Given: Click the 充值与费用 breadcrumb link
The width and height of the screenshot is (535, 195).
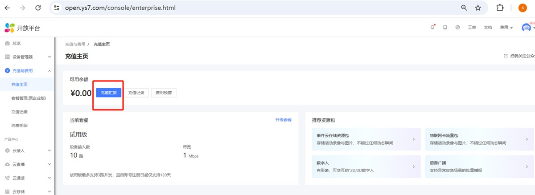Looking at the screenshot, I should coord(75,44).
